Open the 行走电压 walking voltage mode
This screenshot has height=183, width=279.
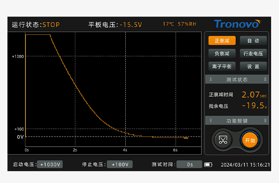point(253,53)
